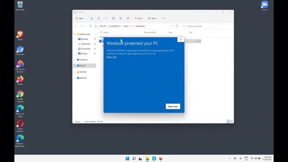Open the View dropdown in Explorer toolbar
The height and width of the screenshot is (162, 288).
tap(153, 18)
